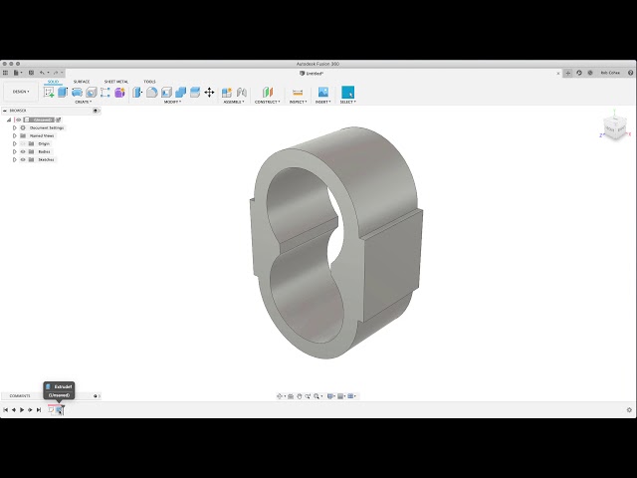Expand the Bodies folder
637x478 pixels.
click(x=15, y=151)
